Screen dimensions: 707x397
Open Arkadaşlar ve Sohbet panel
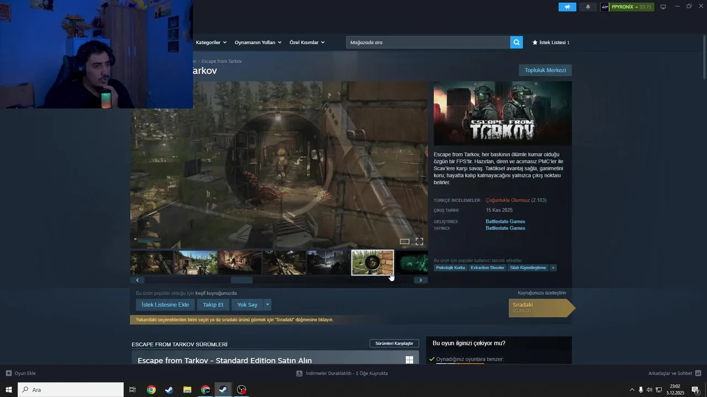coord(674,373)
